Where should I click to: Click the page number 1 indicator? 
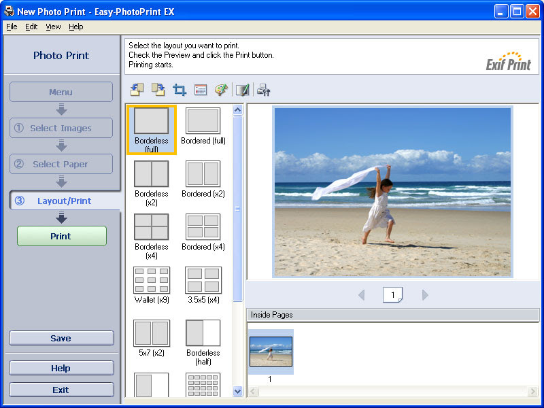(393, 295)
